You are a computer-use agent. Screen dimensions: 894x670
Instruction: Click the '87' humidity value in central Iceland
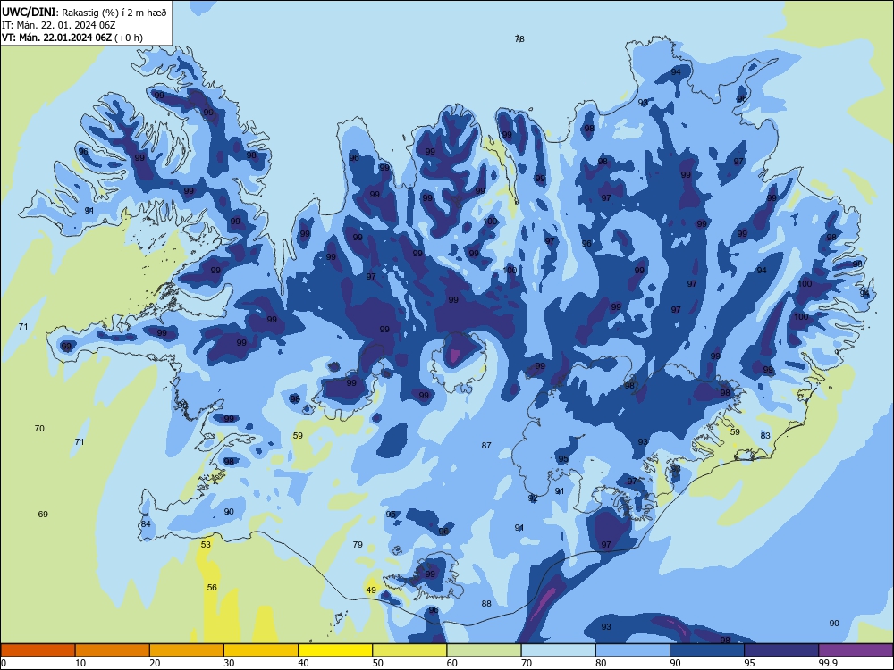[x=486, y=445]
